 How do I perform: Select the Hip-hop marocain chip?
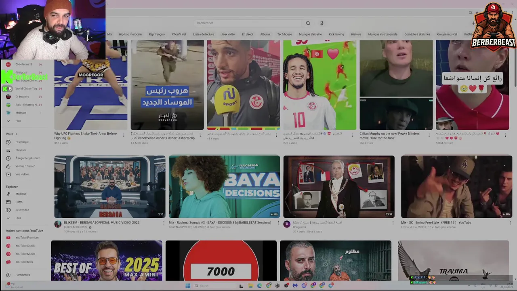pyautogui.click(x=130, y=34)
